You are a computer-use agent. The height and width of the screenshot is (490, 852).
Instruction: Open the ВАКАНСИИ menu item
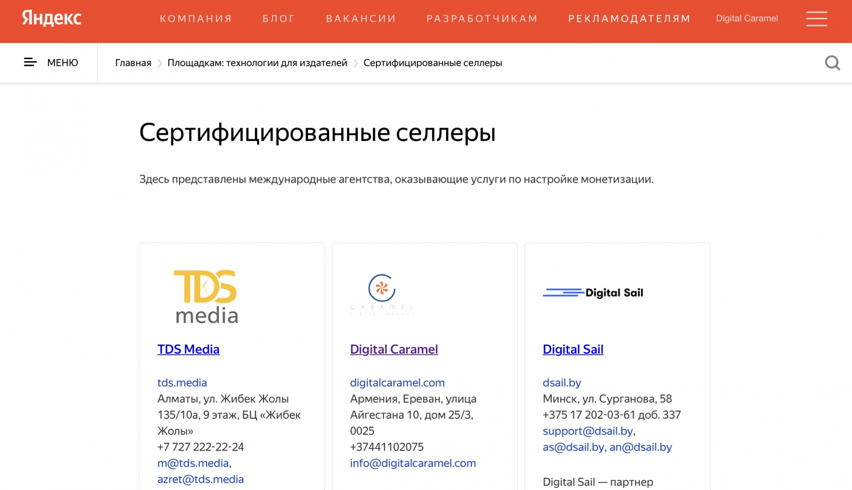pyautogui.click(x=361, y=19)
